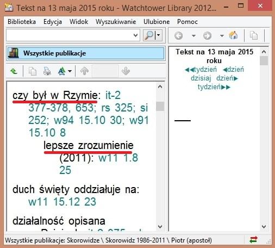This screenshot has height=248, width=275.
Task: Click right pane scrollbar down arrow
Action: coord(264,227)
